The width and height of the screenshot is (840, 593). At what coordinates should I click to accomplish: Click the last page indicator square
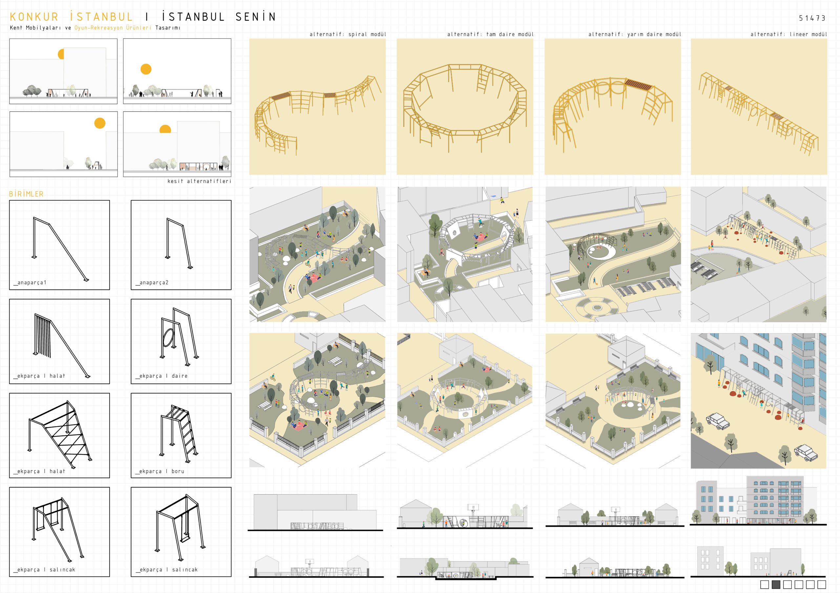coord(821,584)
